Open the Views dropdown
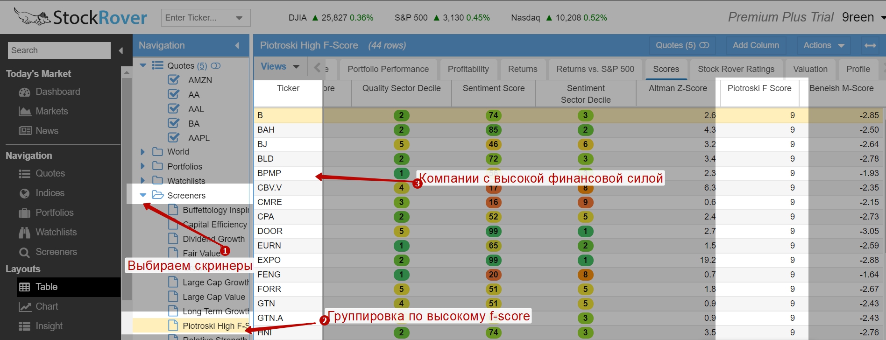The height and width of the screenshot is (340, 886). (x=280, y=67)
